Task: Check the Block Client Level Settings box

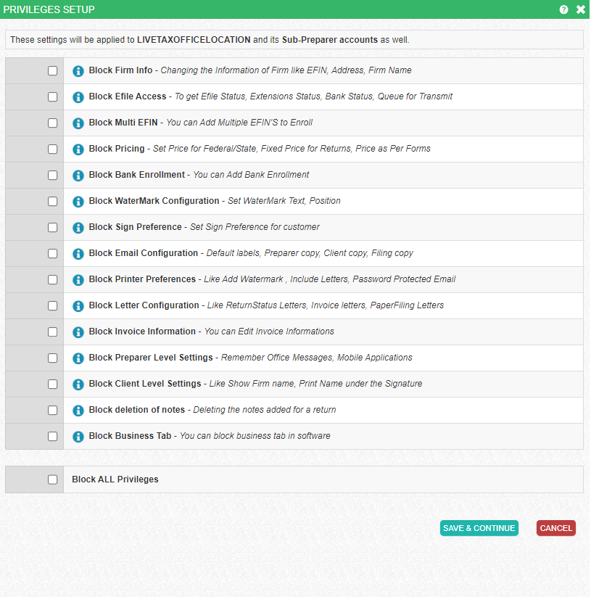Action: pos(52,384)
